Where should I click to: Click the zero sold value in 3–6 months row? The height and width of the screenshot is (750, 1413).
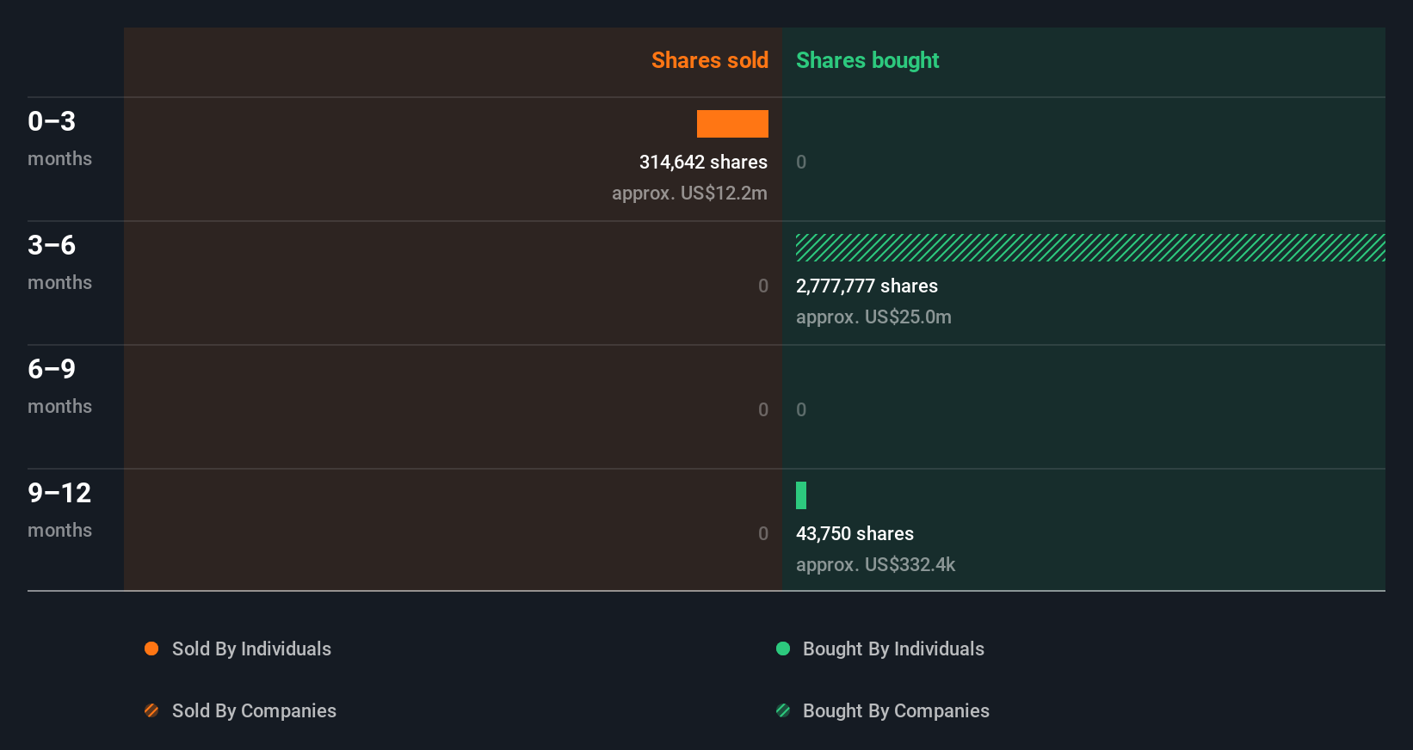[x=763, y=286]
